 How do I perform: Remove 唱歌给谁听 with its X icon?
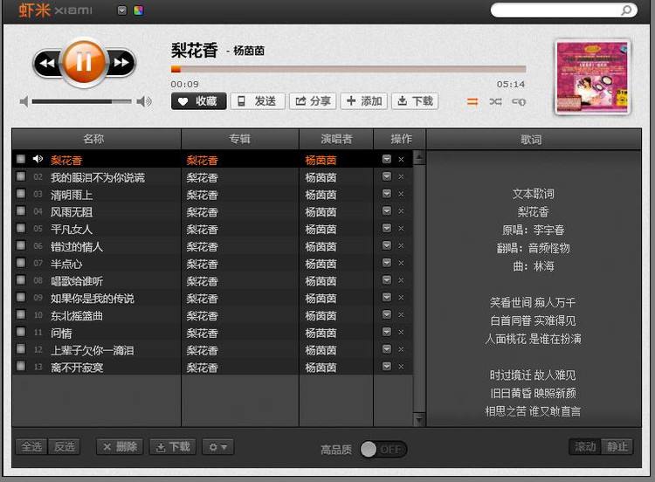click(x=401, y=280)
